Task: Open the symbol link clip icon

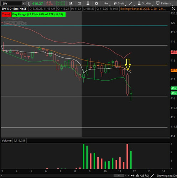Action: pyautogui.click(x=28, y=4)
